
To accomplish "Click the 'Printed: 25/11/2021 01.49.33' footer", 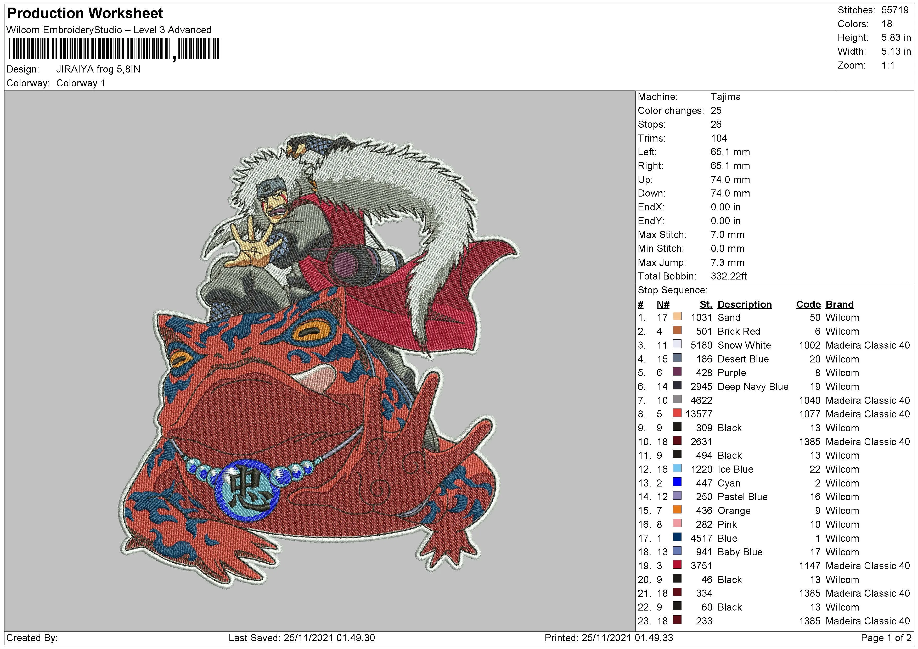I will (609, 638).
